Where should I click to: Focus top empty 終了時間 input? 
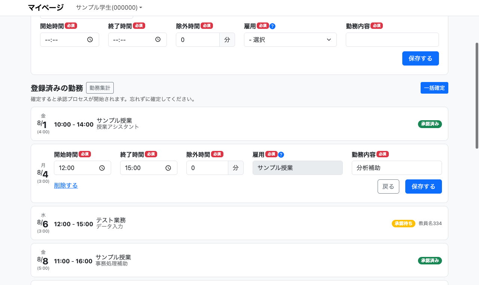(x=137, y=40)
